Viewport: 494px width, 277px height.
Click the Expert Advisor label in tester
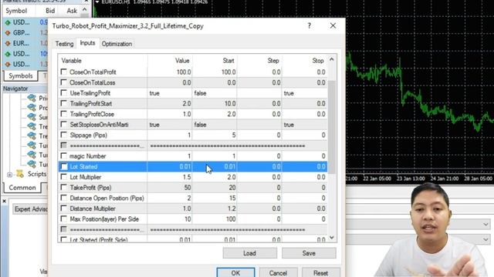coord(31,209)
